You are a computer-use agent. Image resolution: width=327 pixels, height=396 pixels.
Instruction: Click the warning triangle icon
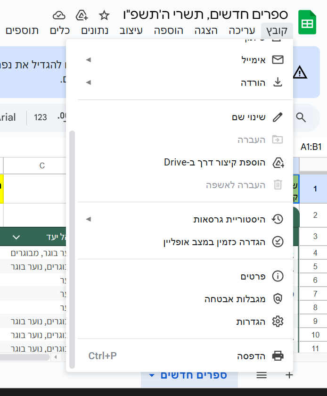(300, 72)
